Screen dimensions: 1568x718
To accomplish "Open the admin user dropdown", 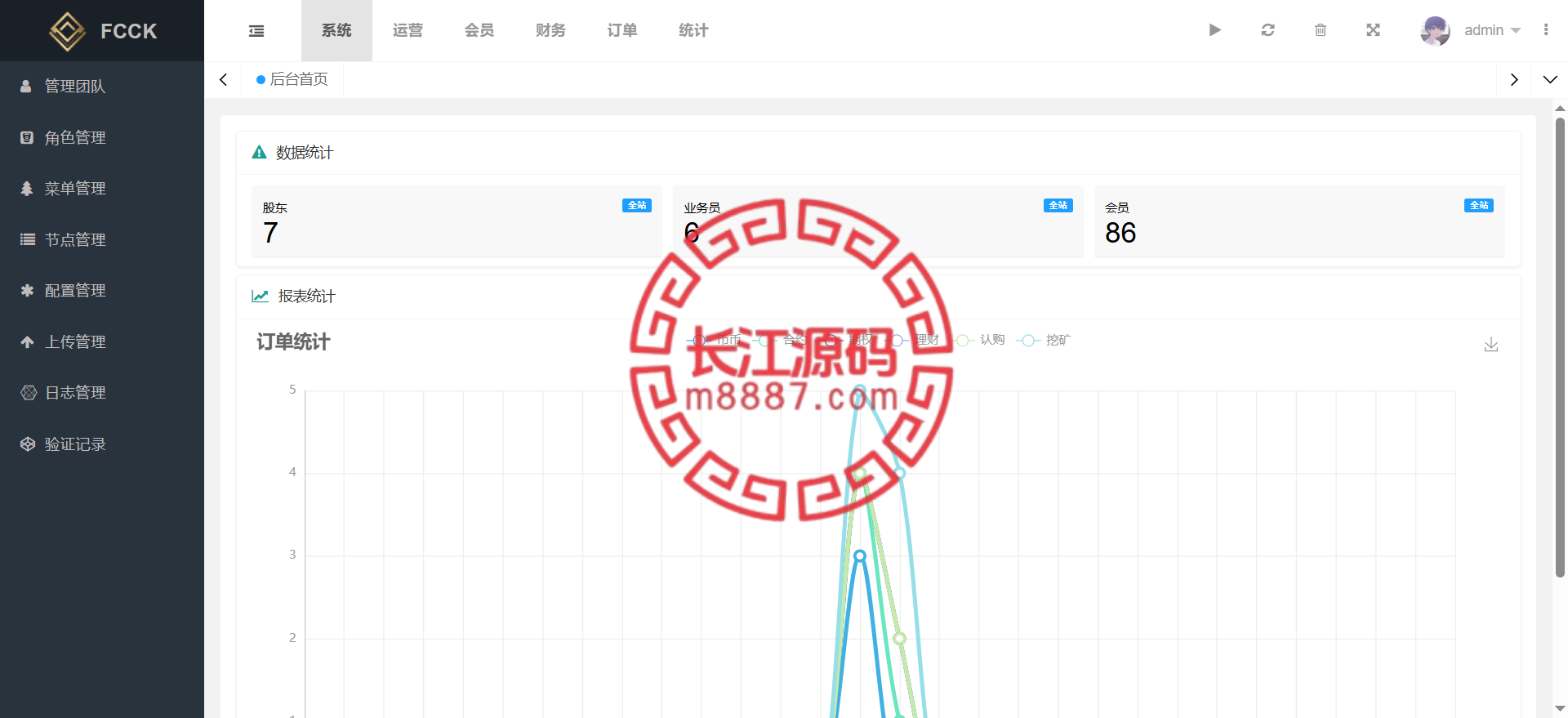I will tap(1492, 30).
